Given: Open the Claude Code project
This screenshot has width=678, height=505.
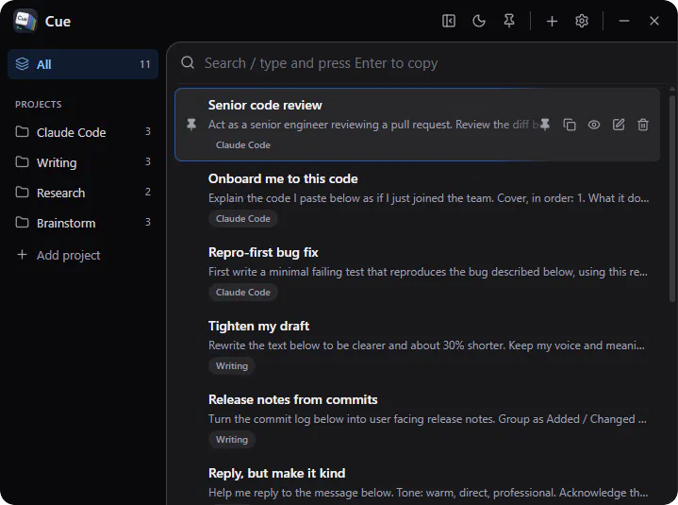Looking at the screenshot, I should point(83,132).
